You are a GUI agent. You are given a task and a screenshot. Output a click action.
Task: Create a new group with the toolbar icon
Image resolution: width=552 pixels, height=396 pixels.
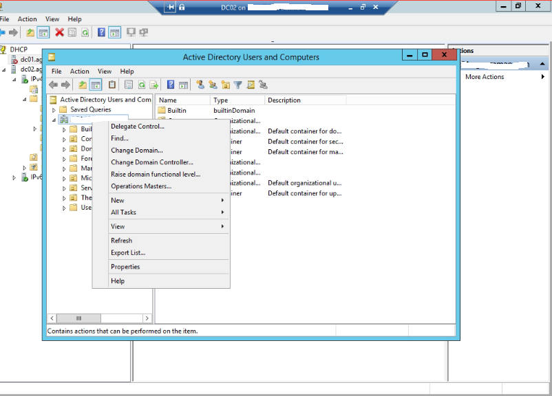[213, 85]
